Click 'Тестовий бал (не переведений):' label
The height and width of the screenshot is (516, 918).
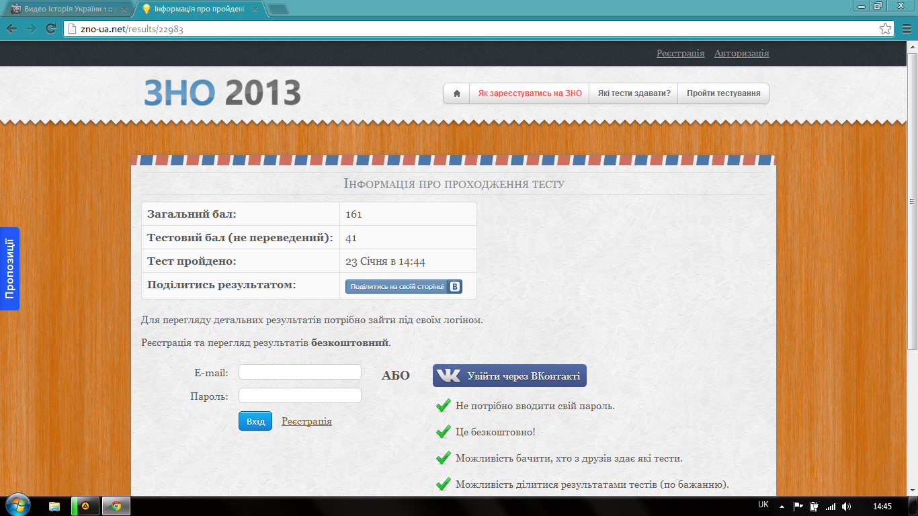tap(241, 238)
